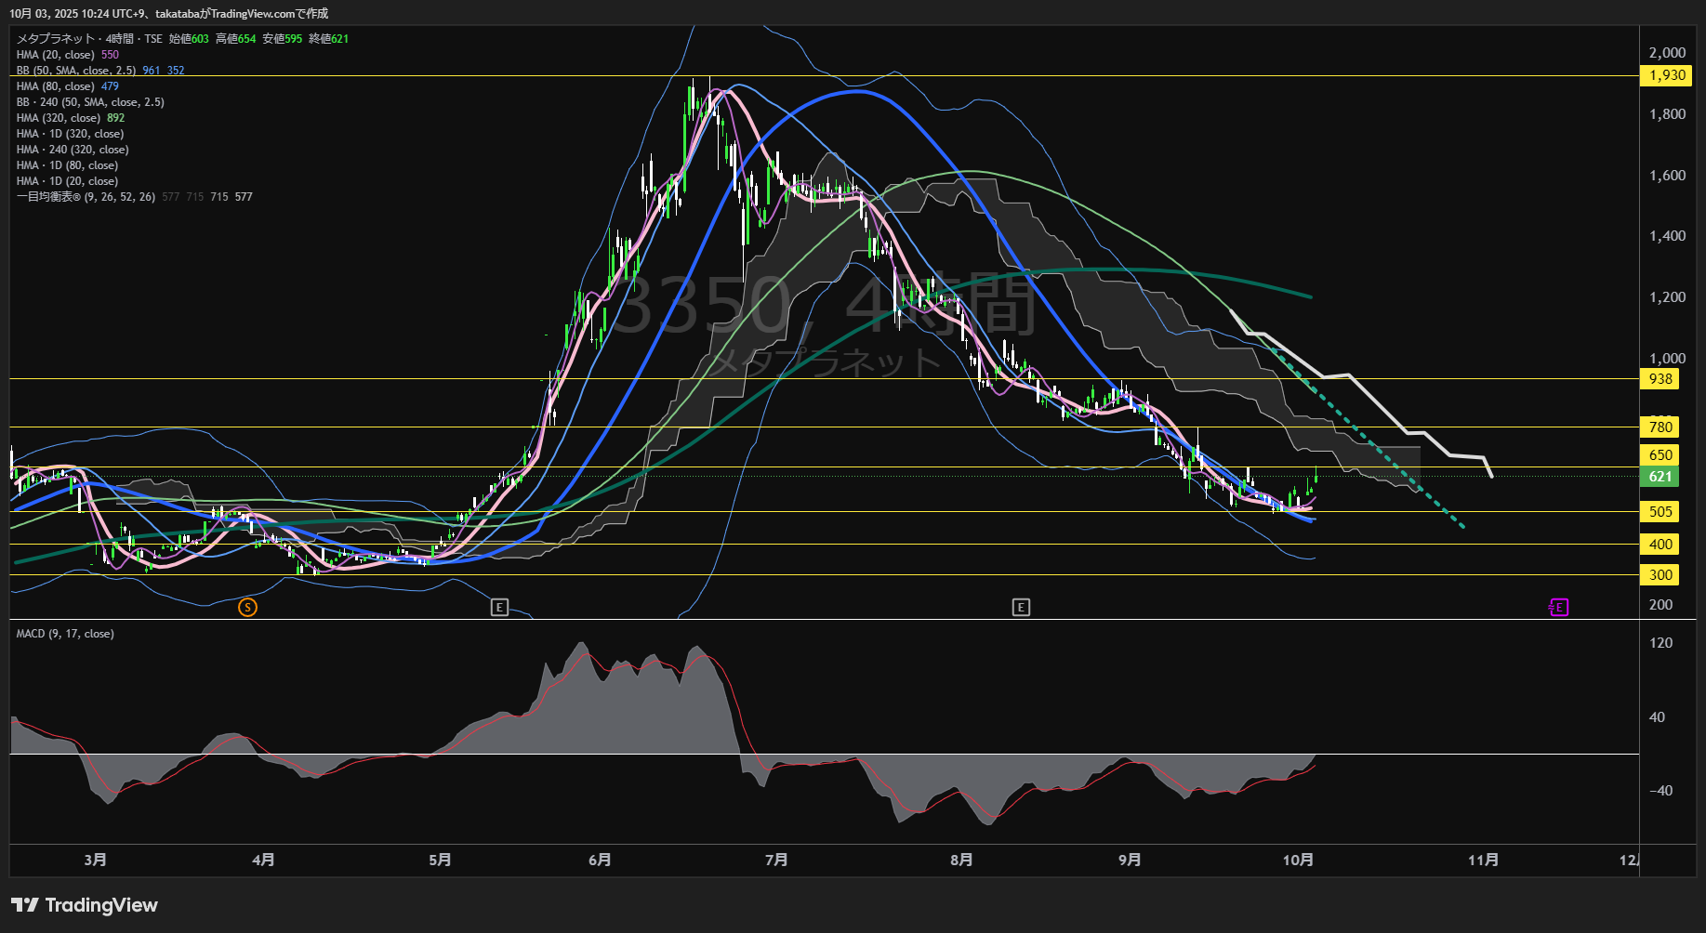Image resolution: width=1706 pixels, height=933 pixels.
Task: Click the MACD (9, 17, close) label
Action: (x=65, y=634)
